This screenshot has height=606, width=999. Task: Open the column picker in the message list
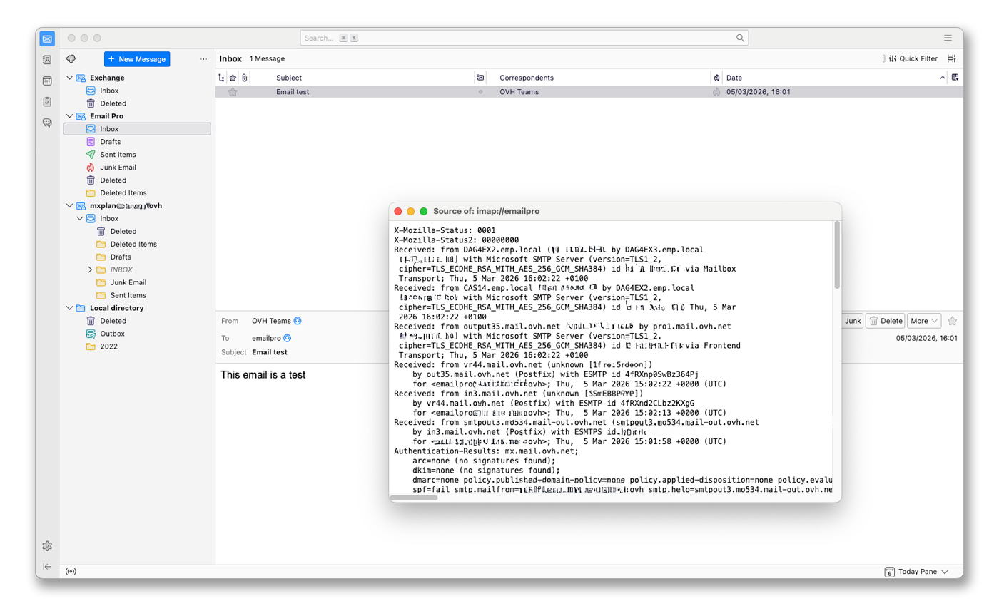pyautogui.click(x=953, y=77)
